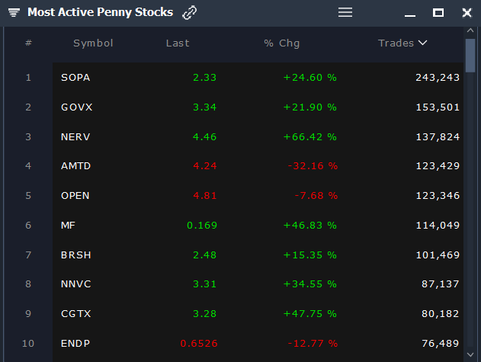Viewport: 481px width, 362px height.
Task: Click NERV last price 4.46
Action: pos(204,137)
